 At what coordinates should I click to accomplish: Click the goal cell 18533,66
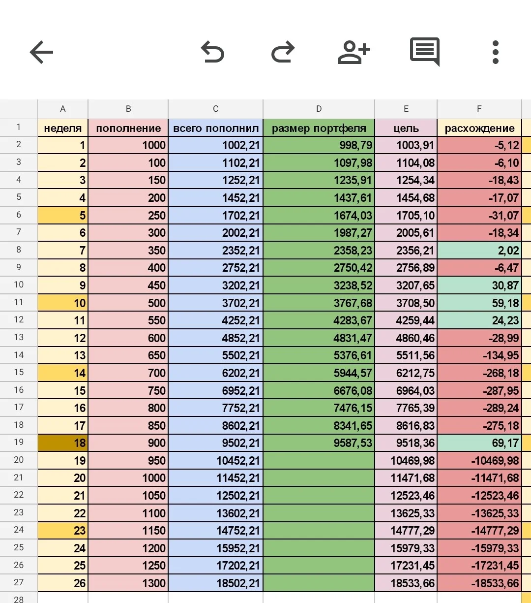(406, 583)
